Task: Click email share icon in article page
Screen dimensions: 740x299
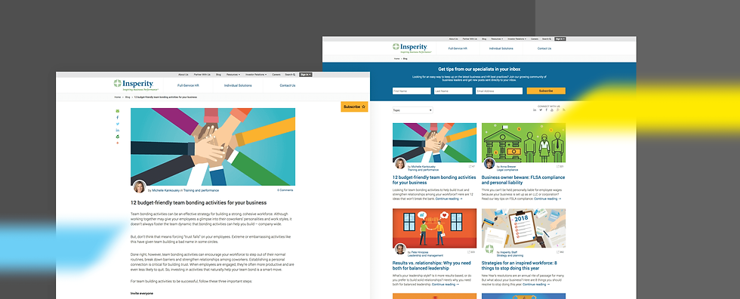Action: 118,111
